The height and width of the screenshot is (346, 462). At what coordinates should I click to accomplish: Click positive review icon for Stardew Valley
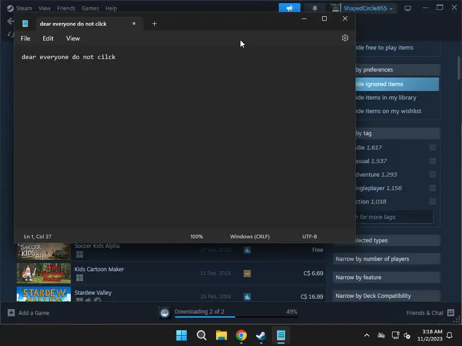coord(247,296)
